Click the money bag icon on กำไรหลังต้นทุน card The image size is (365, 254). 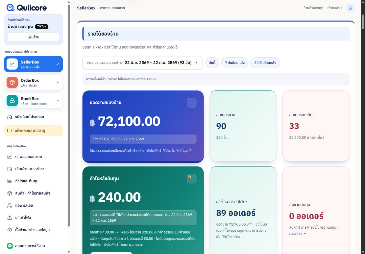click(192, 179)
